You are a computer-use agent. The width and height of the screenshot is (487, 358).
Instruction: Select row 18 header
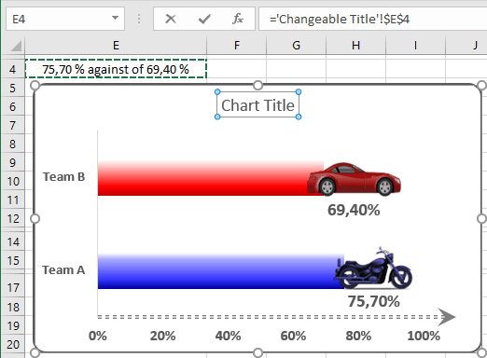coord(12,307)
